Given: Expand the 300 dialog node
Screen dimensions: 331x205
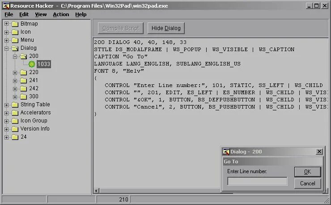Looking at the screenshot, I should pyautogui.click(x=15, y=97).
